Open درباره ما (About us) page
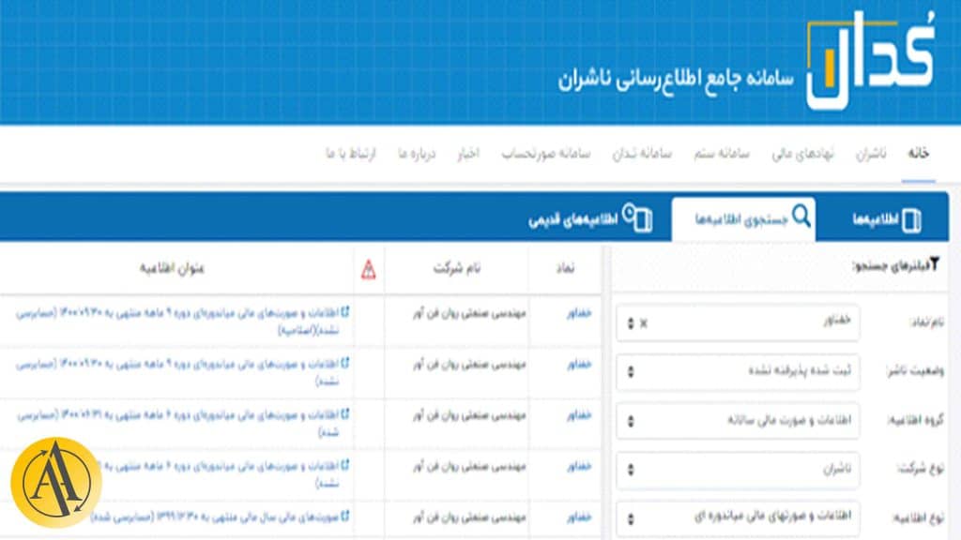 pos(416,154)
